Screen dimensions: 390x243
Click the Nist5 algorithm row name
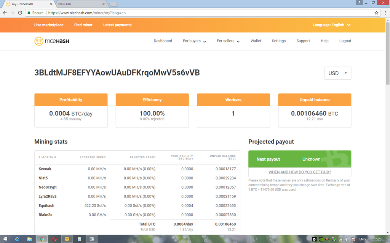point(43,178)
